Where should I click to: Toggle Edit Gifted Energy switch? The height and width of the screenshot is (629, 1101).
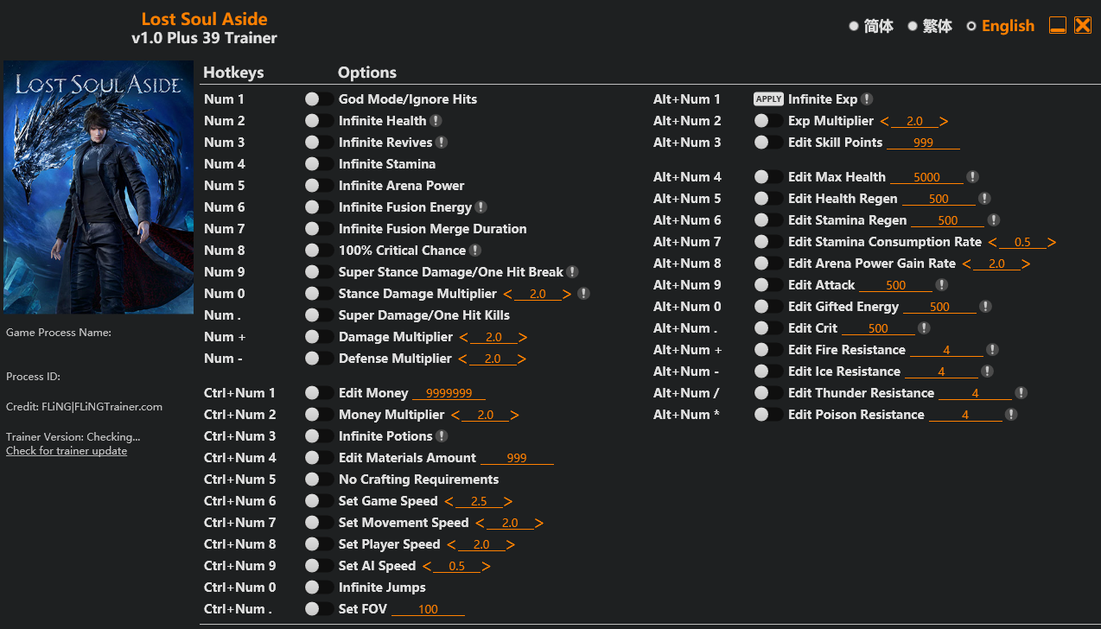pyautogui.click(x=768, y=307)
